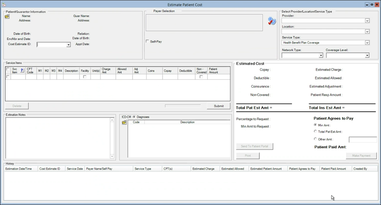Click the Estimated Patient Amount history header
This screenshot has height=205, width=381.
coord(268,169)
